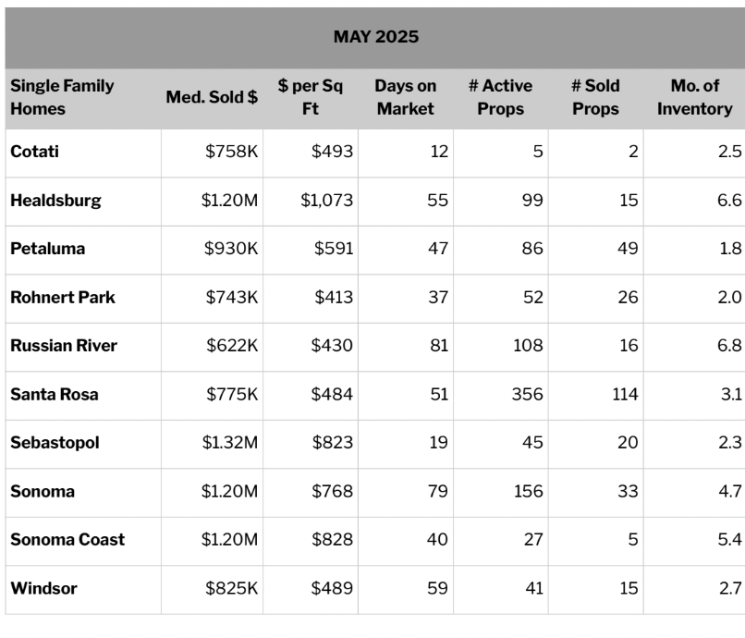Image resolution: width=745 pixels, height=638 pixels.
Task: Click the Sonoma Coast row label
Action: point(67,540)
